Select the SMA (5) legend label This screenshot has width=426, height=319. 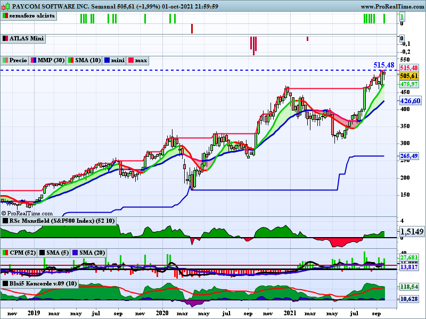[x=54, y=253]
